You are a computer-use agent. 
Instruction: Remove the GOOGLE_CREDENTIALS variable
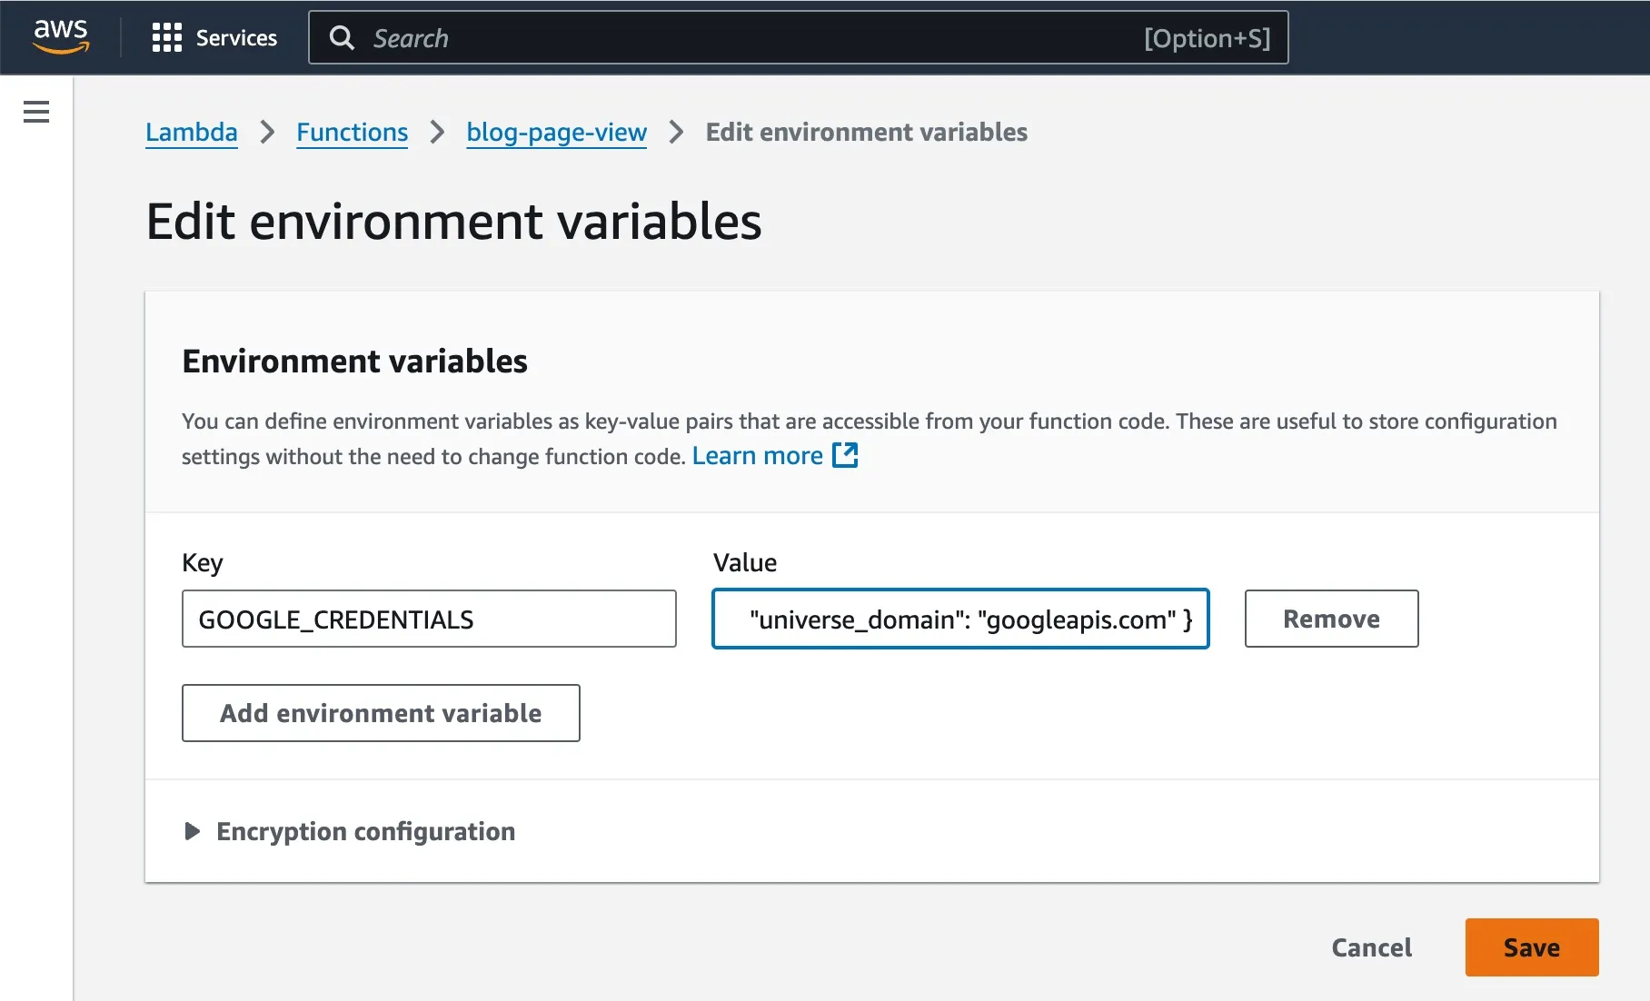coord(1331,619)
